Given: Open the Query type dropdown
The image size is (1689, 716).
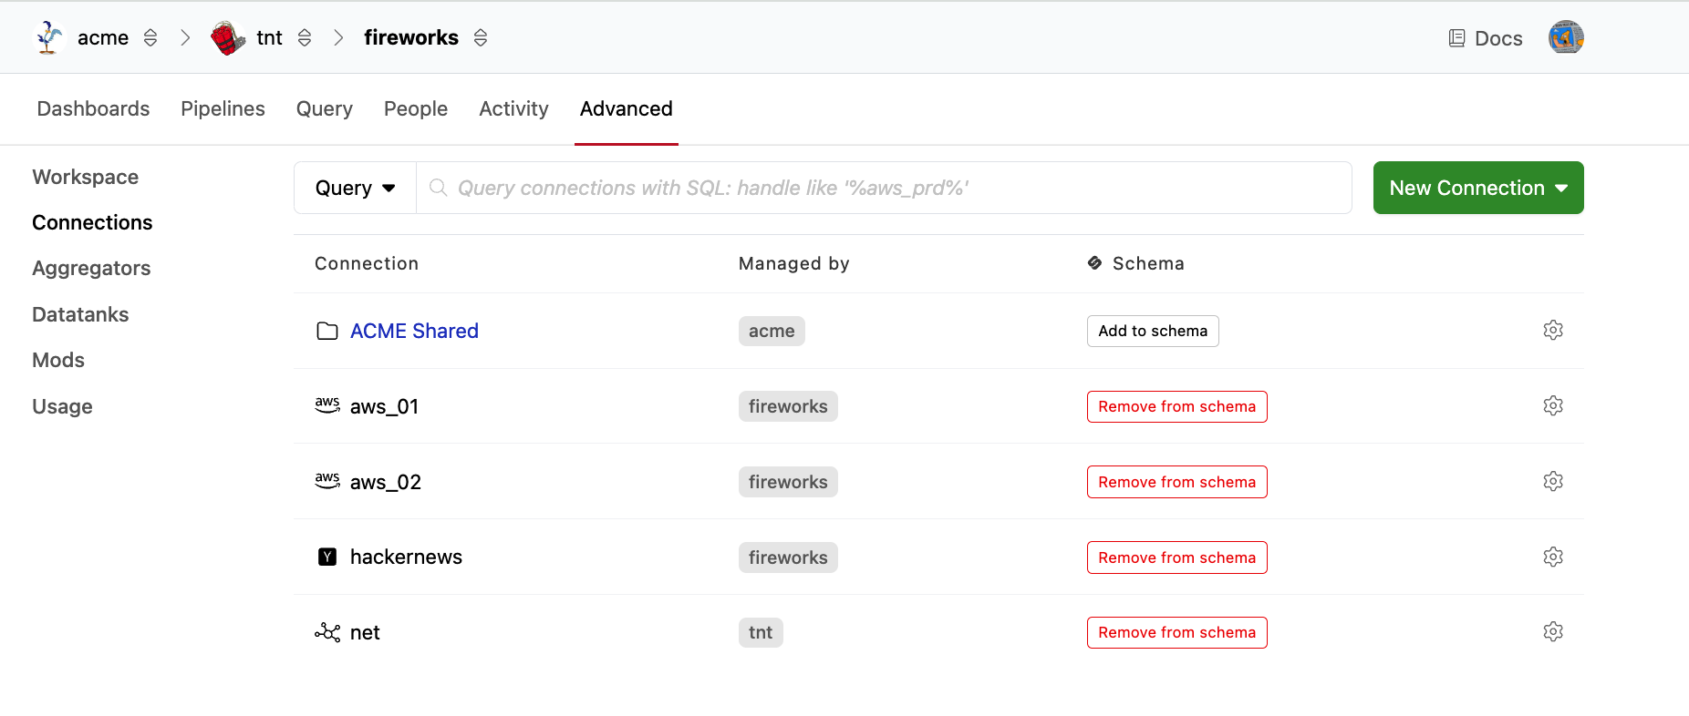Looking at the screenshot, I should click(x=355, y=188).
